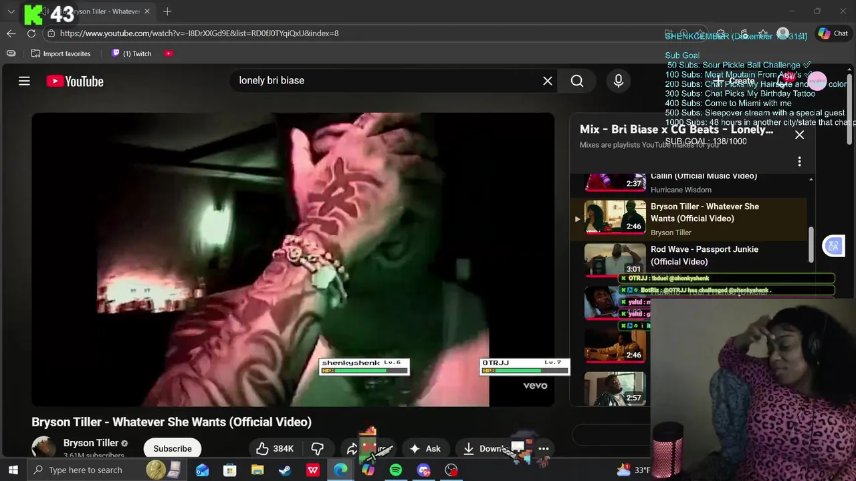
Task: Select Bryson Tiller Whatever She Wants playlist item
Action: click(x=689, y=218)
